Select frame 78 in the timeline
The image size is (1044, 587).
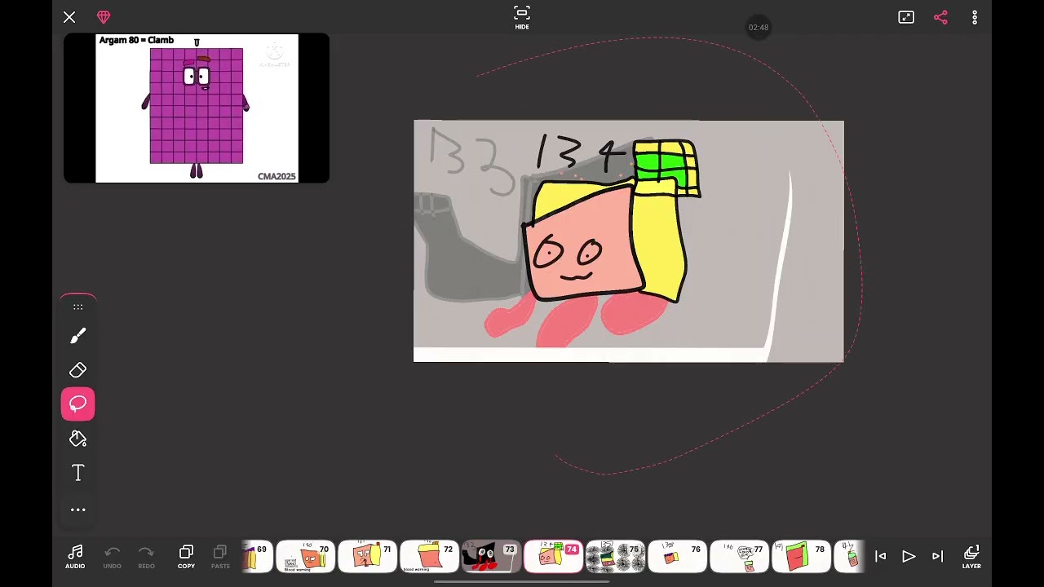[801, 557]
